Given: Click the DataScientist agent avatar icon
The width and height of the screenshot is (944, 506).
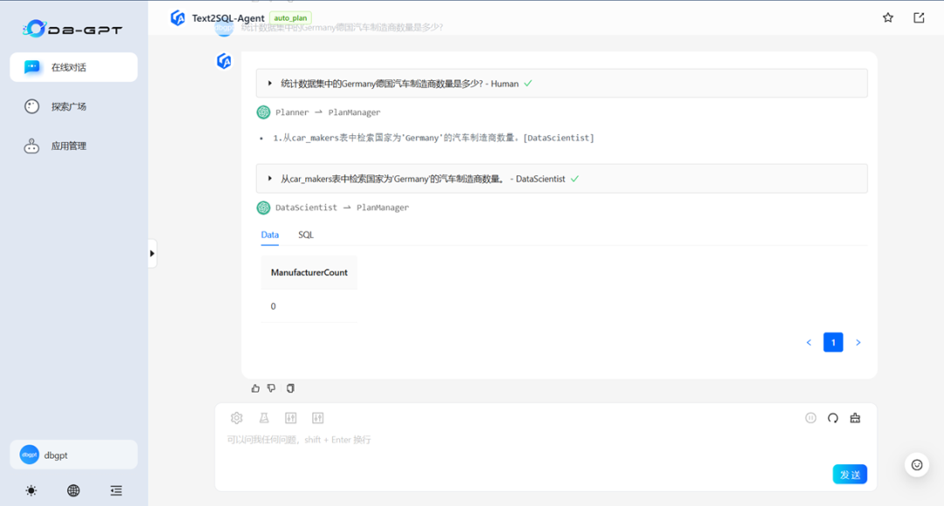Looking at the screenshot, I should tap(264, 208).
